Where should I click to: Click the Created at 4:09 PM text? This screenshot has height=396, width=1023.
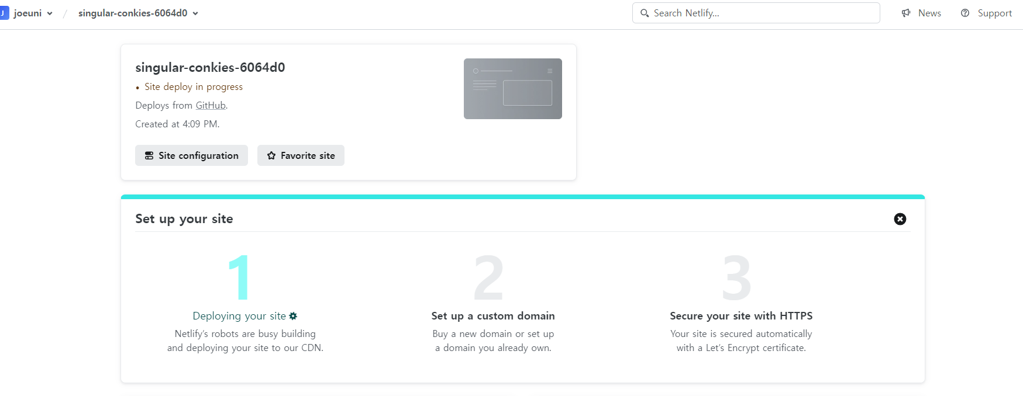pos(177,124)
